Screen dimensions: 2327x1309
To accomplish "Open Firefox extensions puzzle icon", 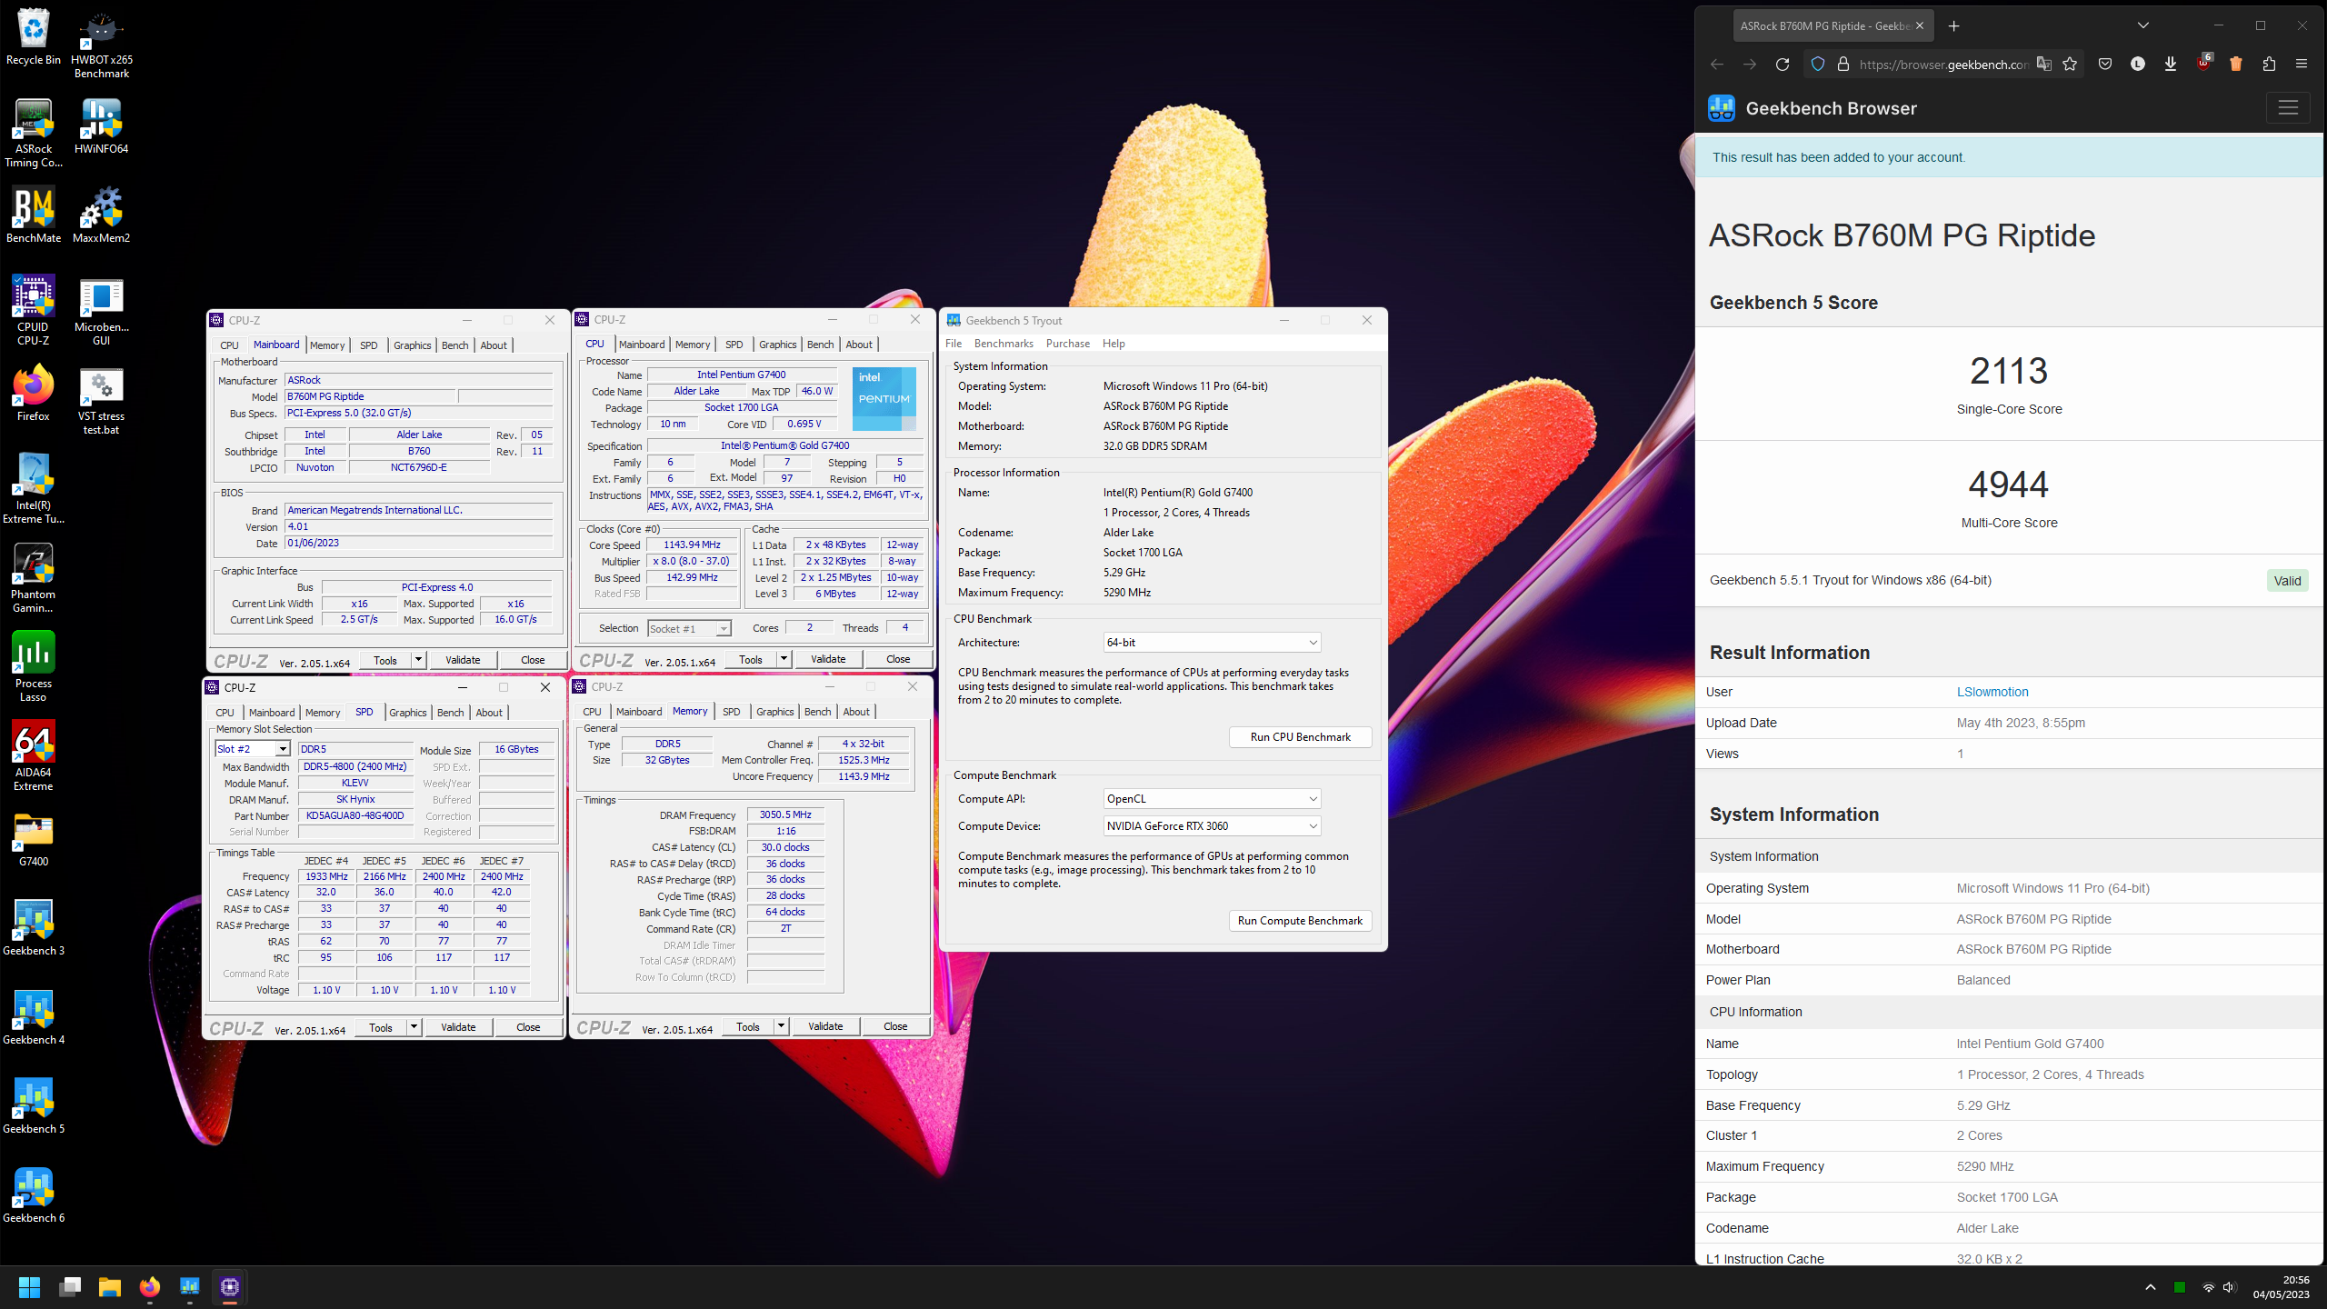I will (2269, 65).
